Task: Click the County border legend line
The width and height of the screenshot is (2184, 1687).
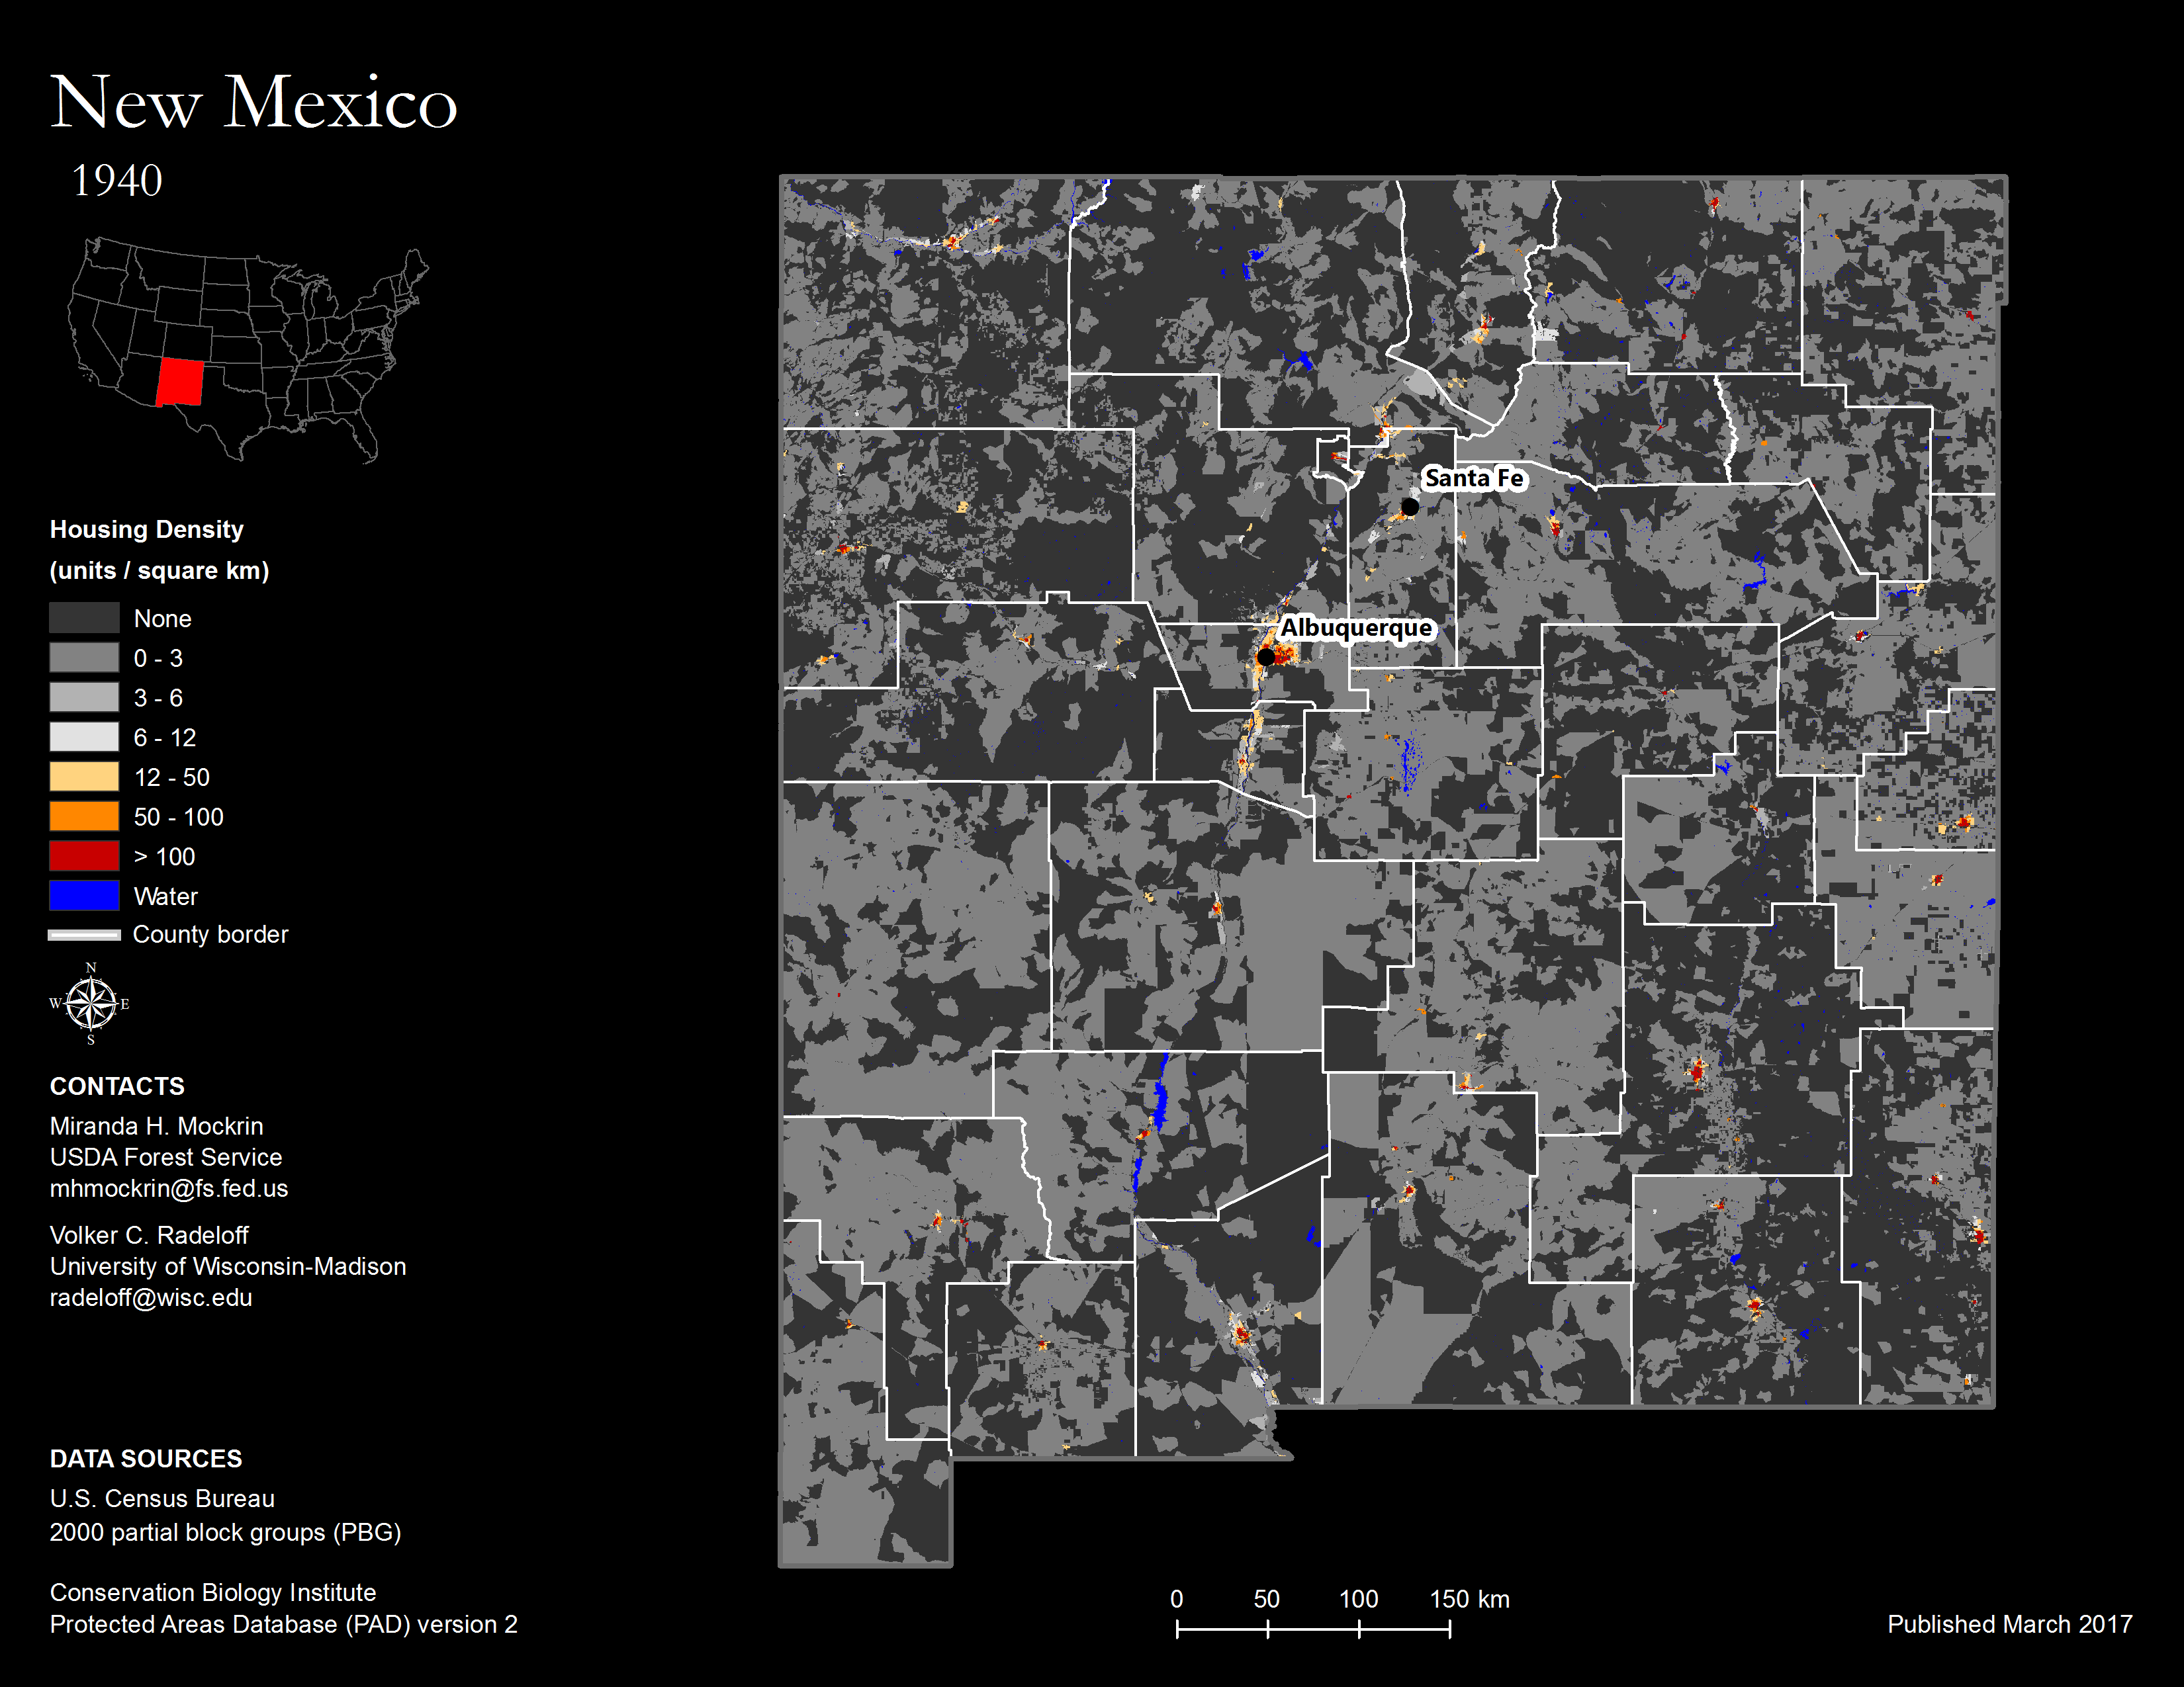Action: (x=84, y=934)
